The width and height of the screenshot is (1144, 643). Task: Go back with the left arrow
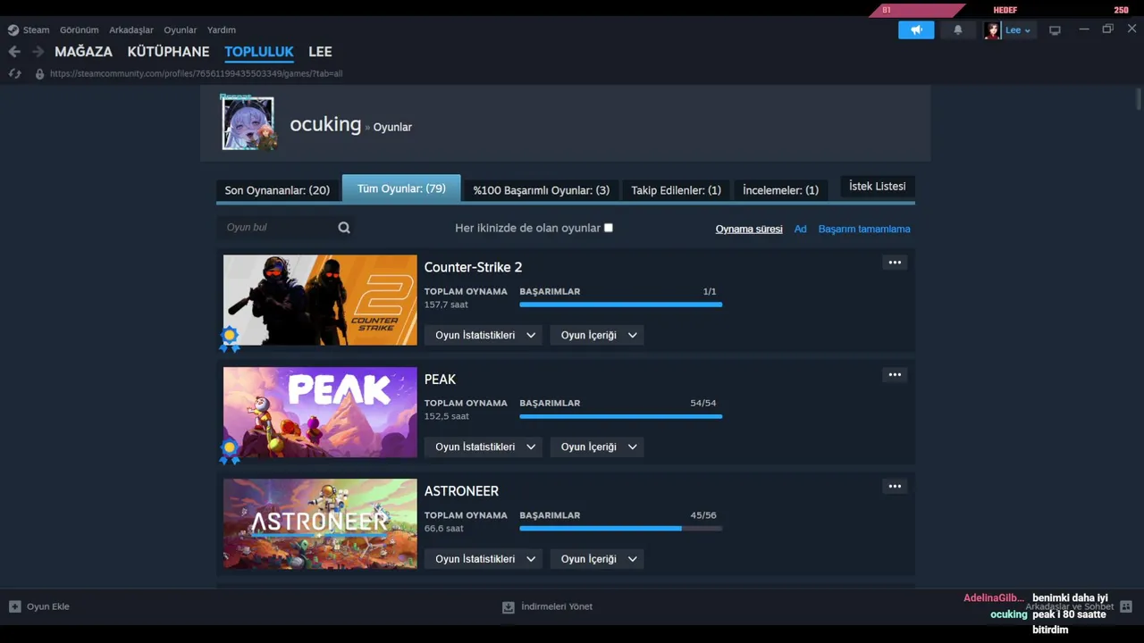pyautogui.click(x=14, y=52)
